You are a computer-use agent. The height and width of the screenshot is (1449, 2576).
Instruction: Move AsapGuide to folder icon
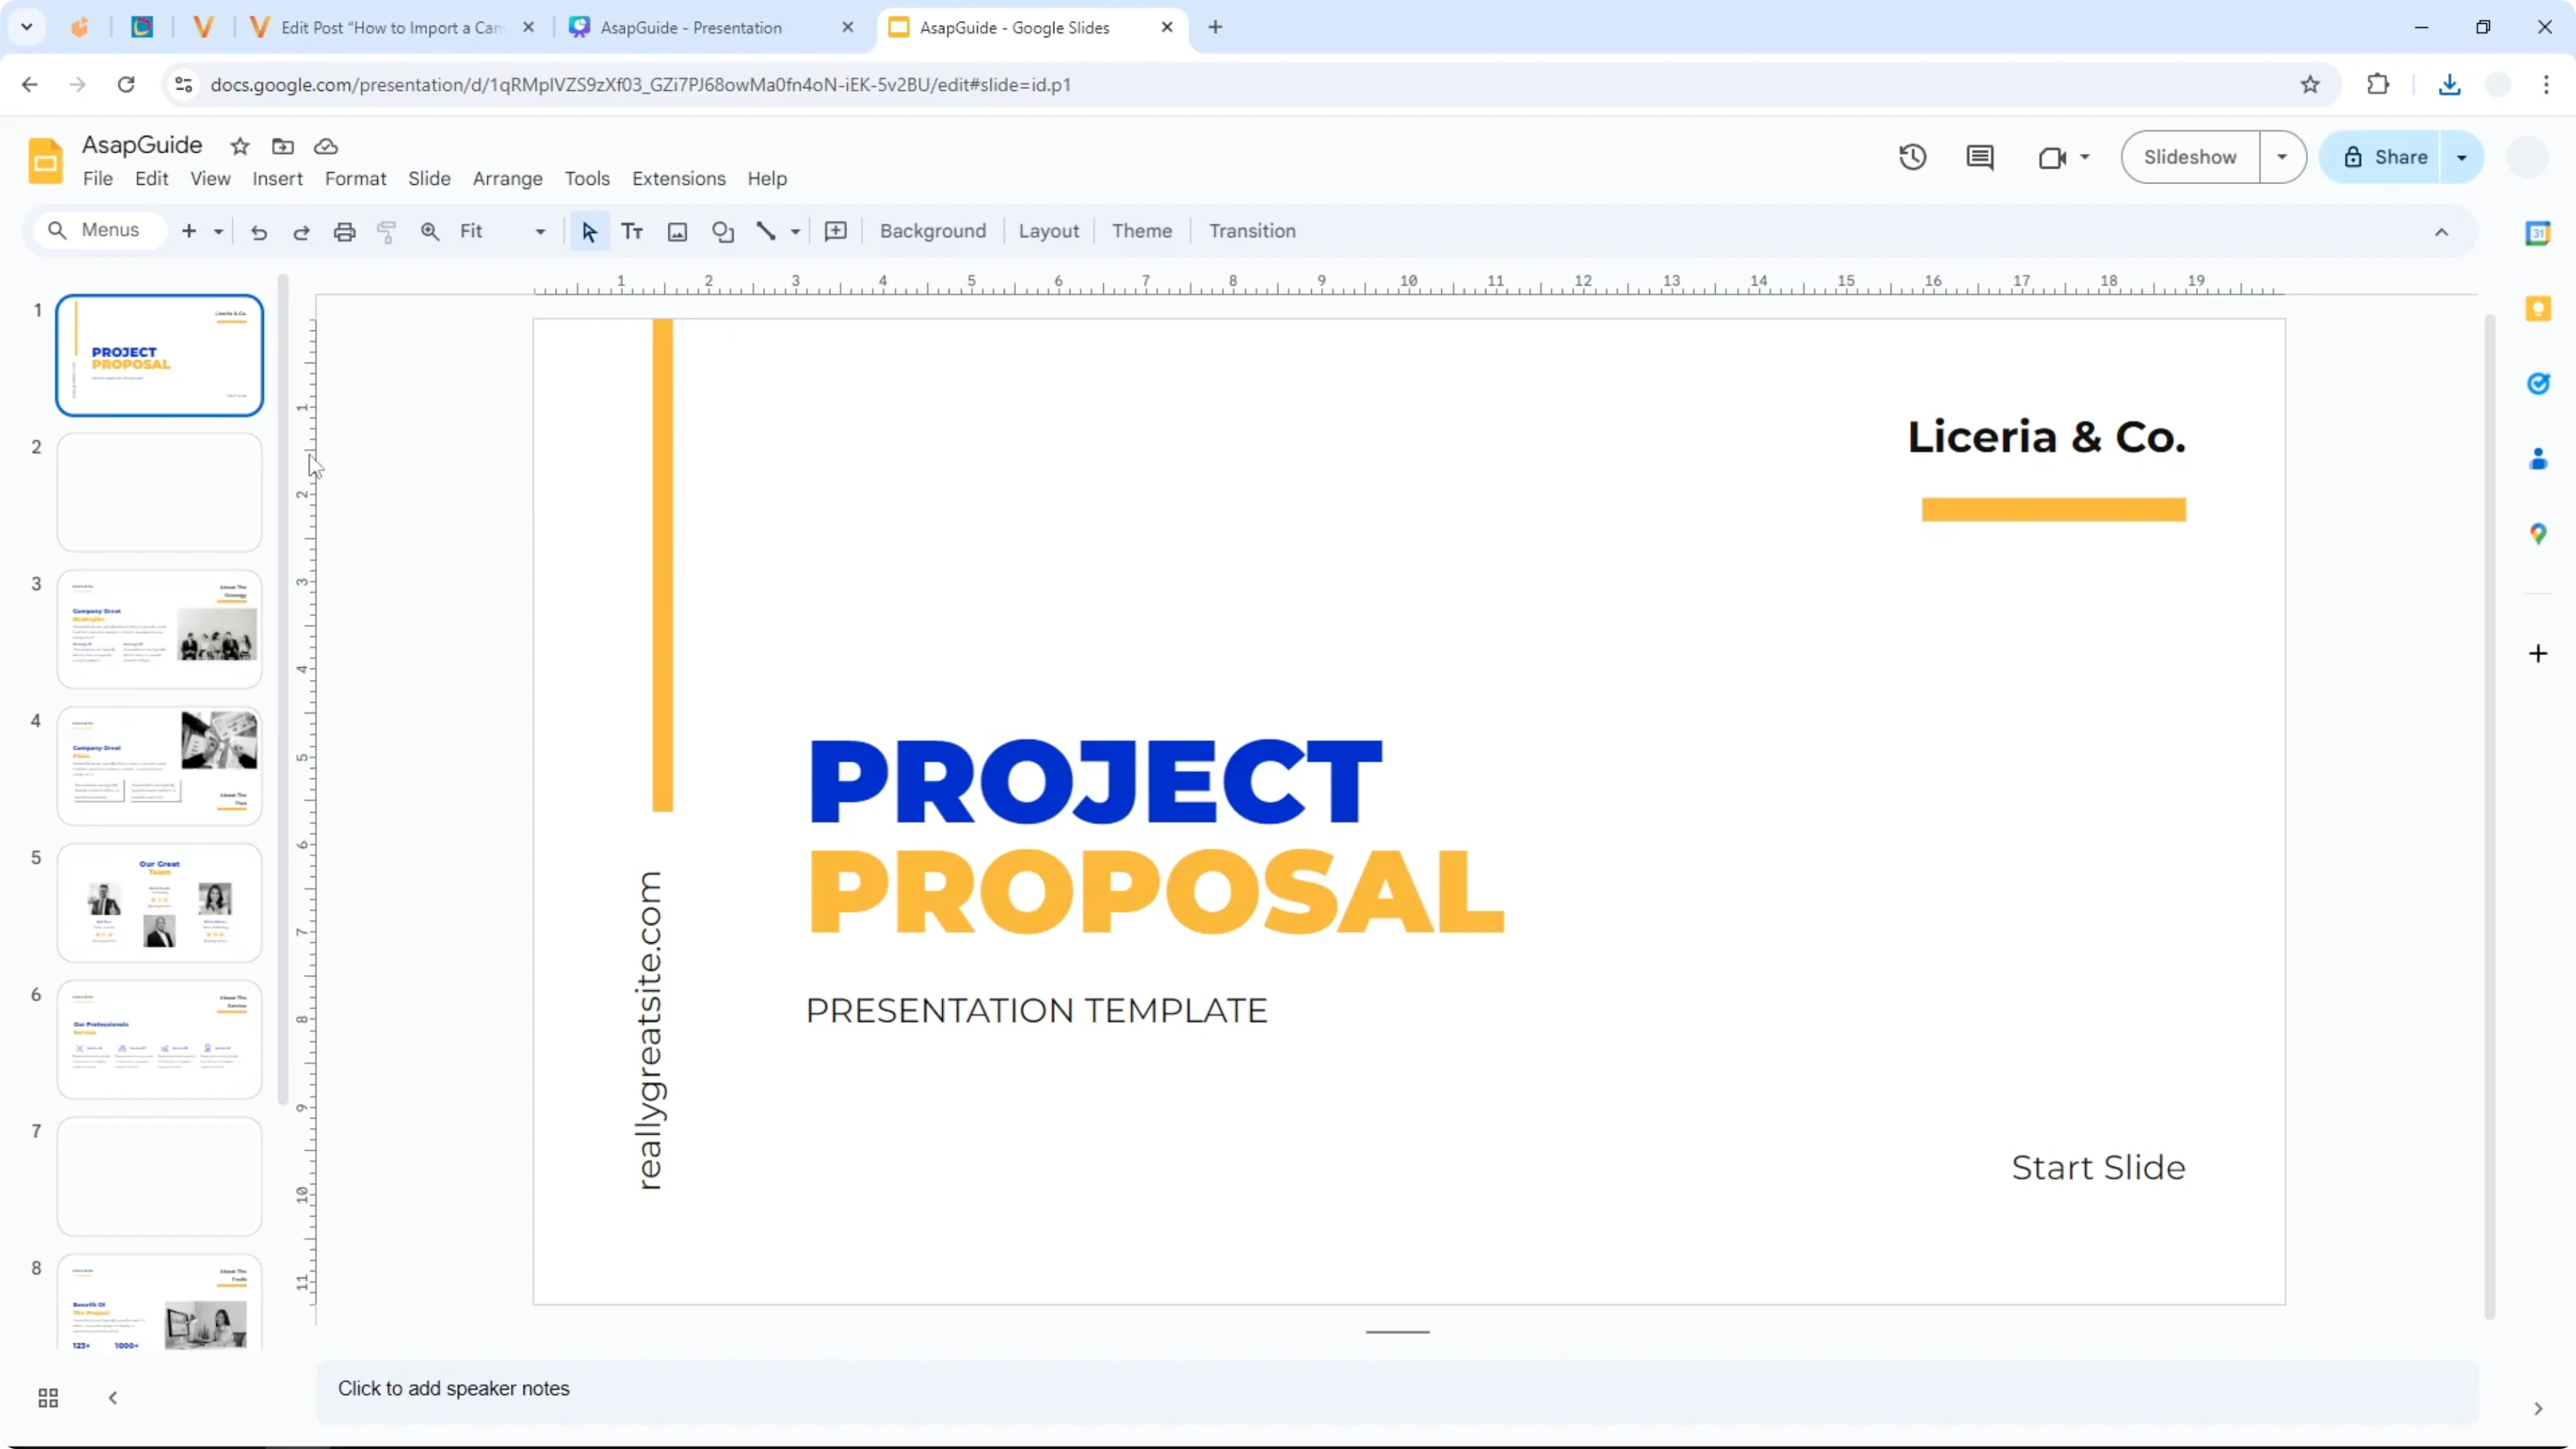tap(283, 146)
